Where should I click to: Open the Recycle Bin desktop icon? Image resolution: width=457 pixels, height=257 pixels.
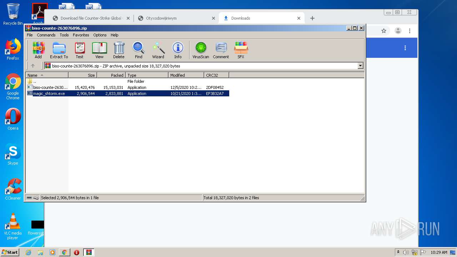point(13,14)
